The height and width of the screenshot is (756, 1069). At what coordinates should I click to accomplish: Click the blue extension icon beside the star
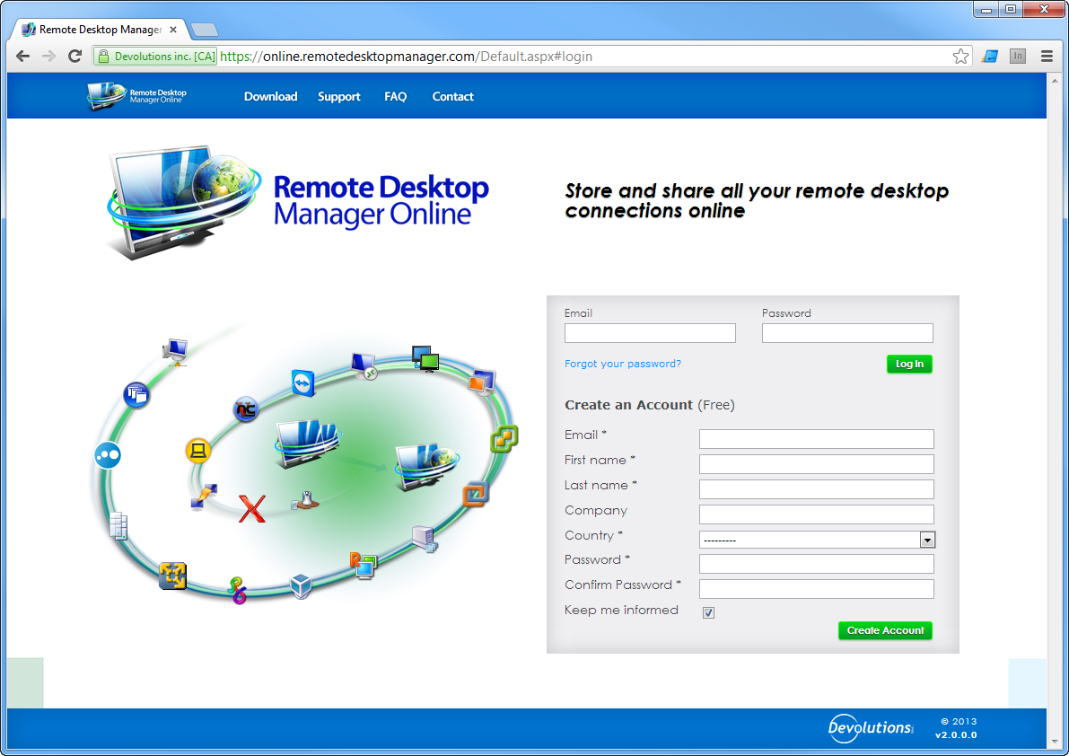990,57
